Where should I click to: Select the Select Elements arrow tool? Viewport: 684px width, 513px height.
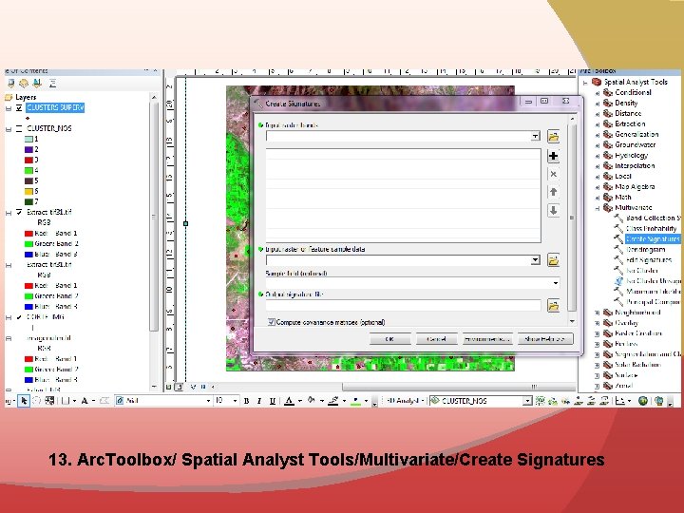(24, 401)
